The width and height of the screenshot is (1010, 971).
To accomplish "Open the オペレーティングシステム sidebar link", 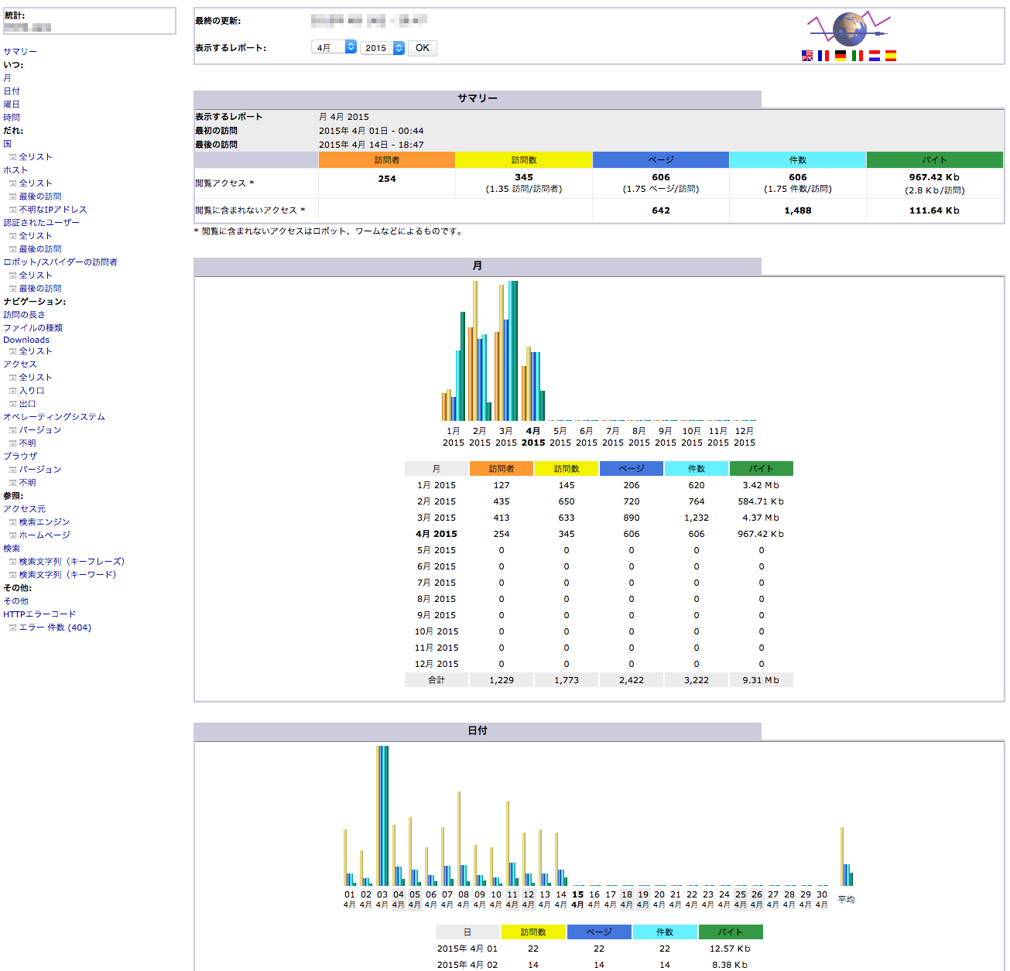I will (x=54, y=417).
